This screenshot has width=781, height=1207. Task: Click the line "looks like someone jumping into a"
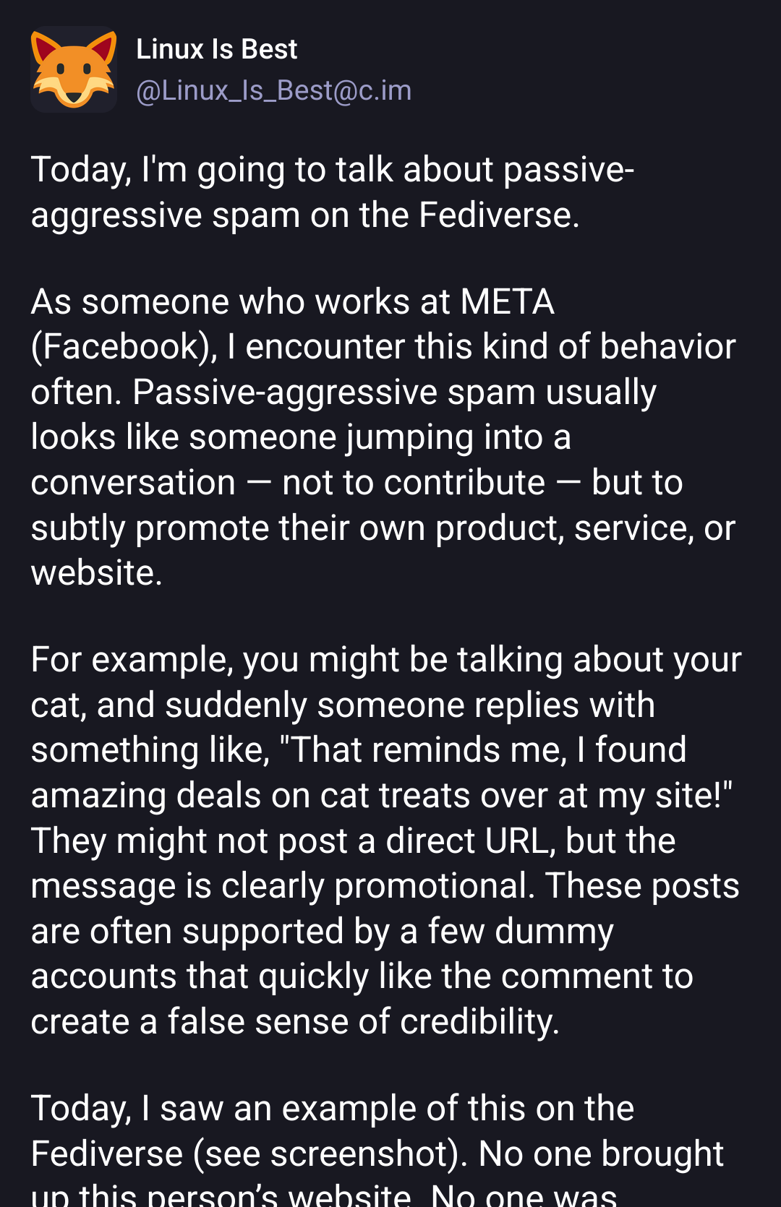(301, 437)
